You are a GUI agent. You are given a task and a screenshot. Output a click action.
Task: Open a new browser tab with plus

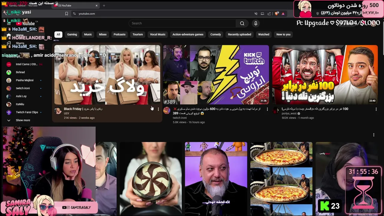(104, 5)
